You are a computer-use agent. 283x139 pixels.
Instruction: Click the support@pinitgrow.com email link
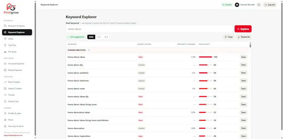click(x=13, y=135)
